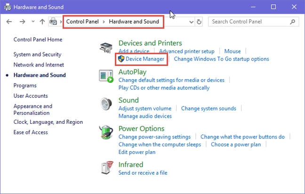
Task: Click Change system sounds
Action: point(209,108)
